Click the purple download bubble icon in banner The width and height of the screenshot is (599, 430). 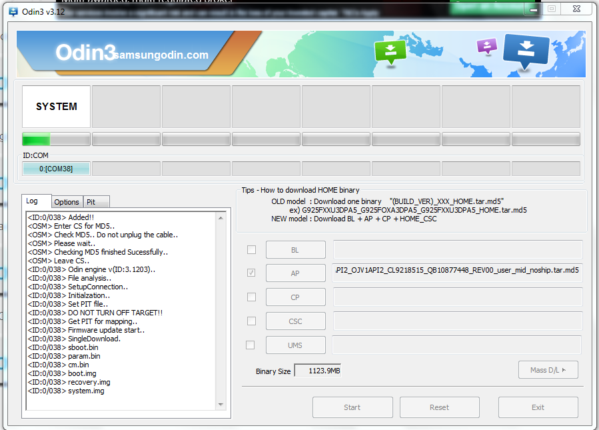pyautogui.click(x=487, y=47)
